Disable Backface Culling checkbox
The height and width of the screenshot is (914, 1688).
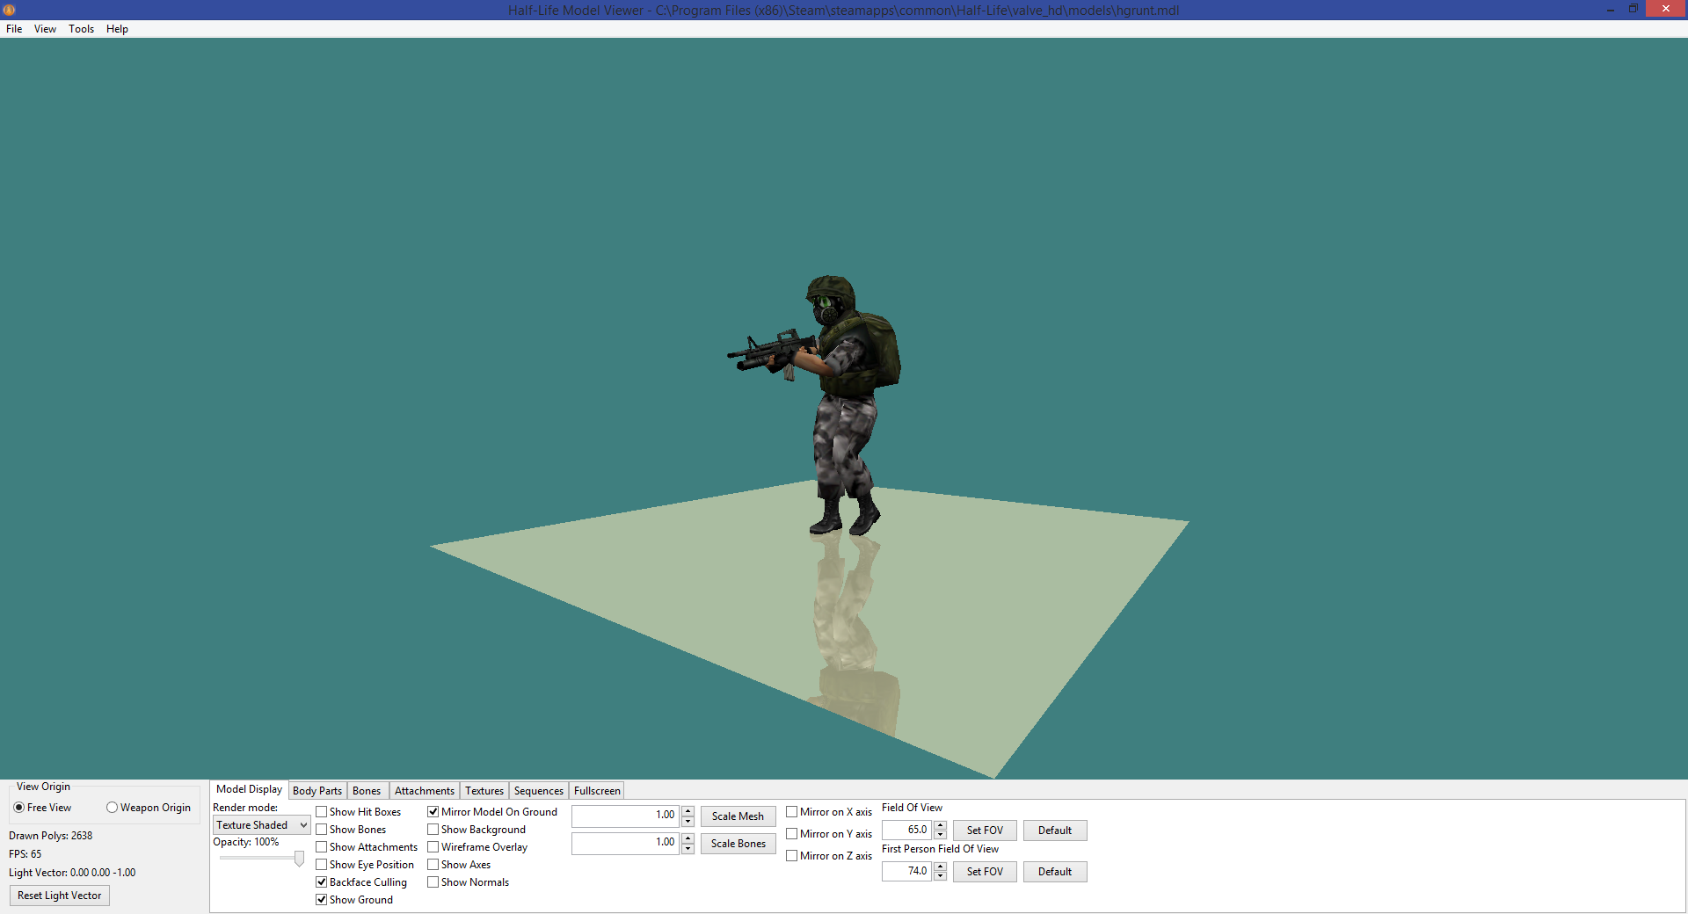click(x=361, y=882)
